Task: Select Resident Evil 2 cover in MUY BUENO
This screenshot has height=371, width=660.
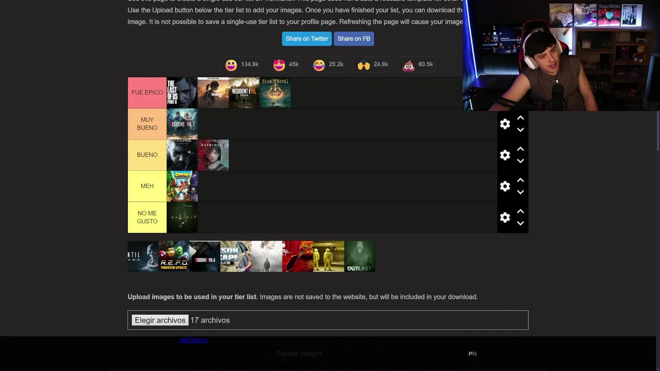Action: [x=182, y=124]
